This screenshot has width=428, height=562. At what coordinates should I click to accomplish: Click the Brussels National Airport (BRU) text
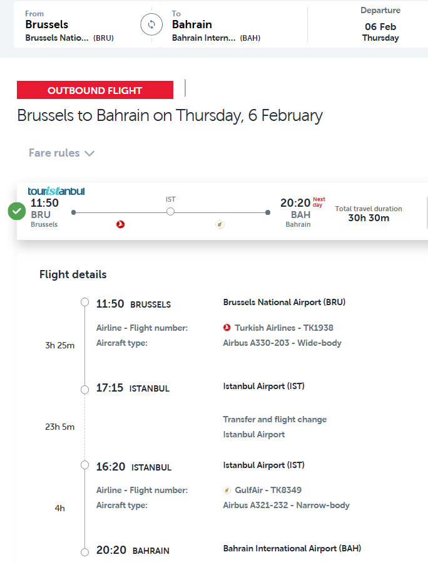284,302
